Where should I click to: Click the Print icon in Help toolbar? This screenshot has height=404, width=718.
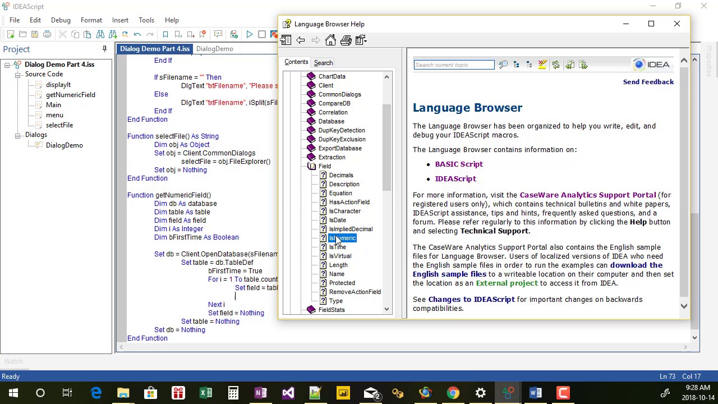click(x=346, y=40)
